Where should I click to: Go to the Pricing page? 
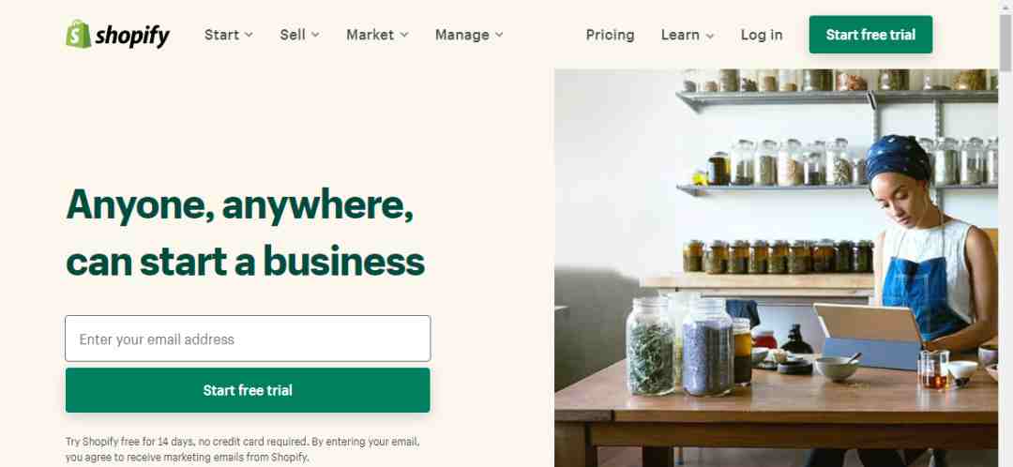pyautogui.click(x=610, y=35)
